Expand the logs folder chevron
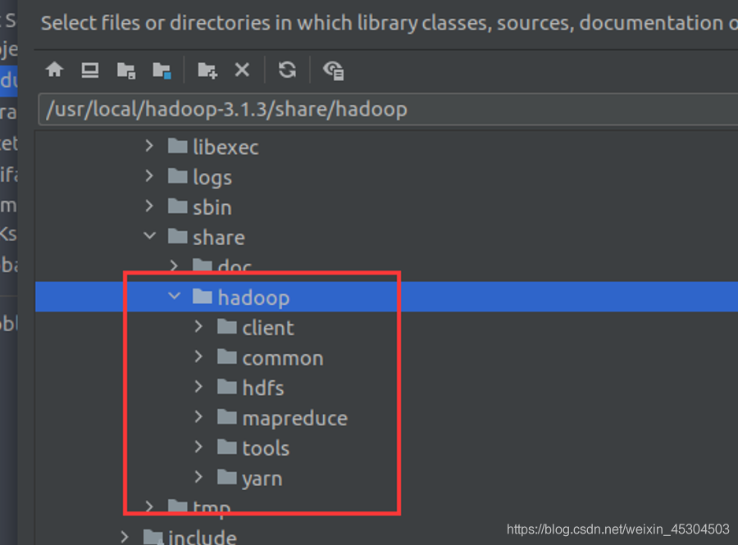 [x=149, y=176]
